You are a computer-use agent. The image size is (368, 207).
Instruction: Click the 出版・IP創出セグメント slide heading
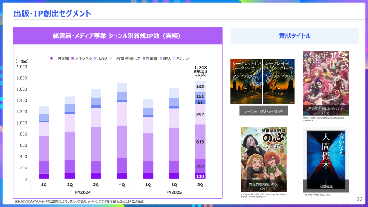coord(52,13)
